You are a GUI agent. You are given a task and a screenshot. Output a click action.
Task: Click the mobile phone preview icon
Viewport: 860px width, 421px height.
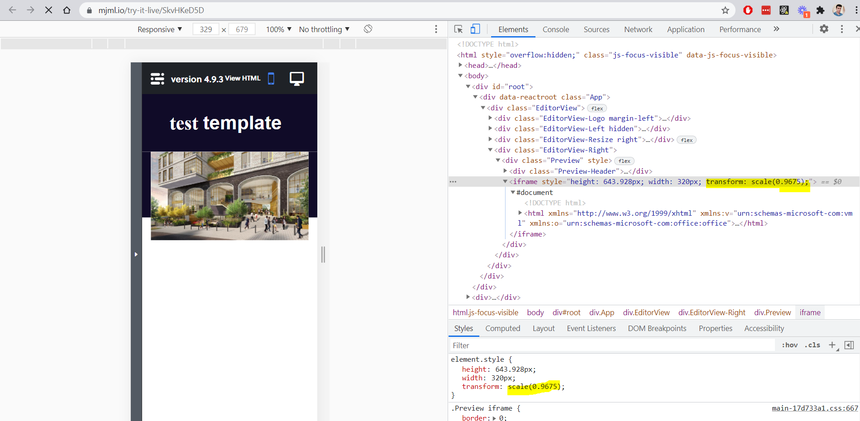271,78
